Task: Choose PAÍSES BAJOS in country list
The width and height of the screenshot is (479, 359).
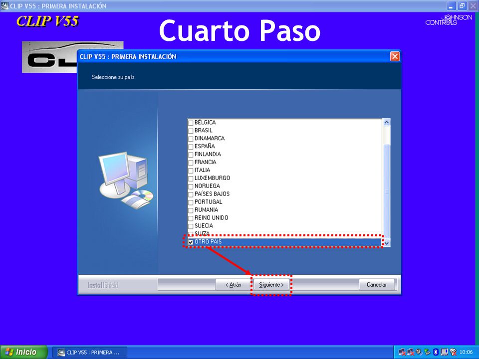Action: (x=284, y=194)
